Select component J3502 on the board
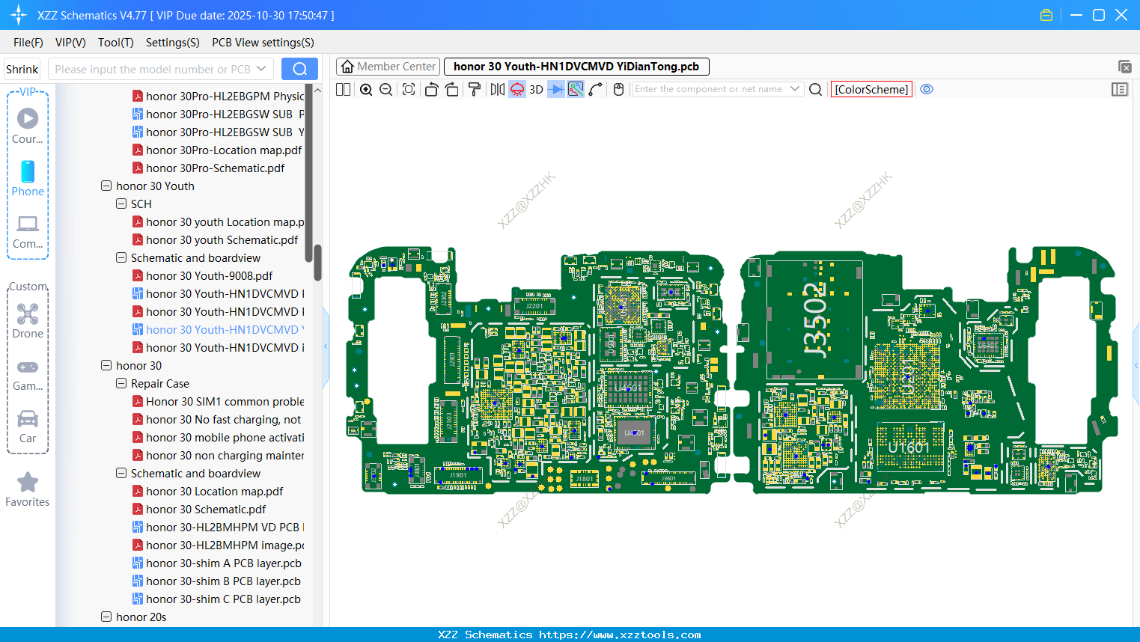Image resolution: width=1140 pixels, height=642 pixels. pyautogui.click(x=814, y=320)
